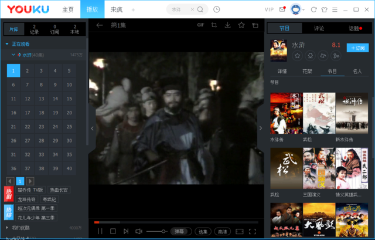Add a new tab with plus icon
Screen dimensions: 375x240
133,10
